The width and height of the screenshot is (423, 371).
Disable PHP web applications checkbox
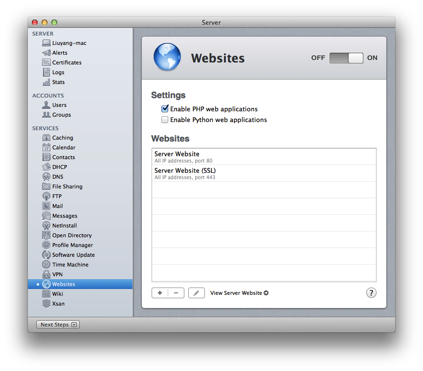click(x=165, y=109)
